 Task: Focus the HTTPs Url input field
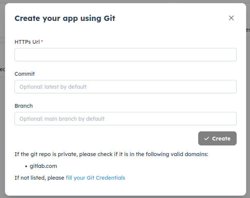[125, 55]
